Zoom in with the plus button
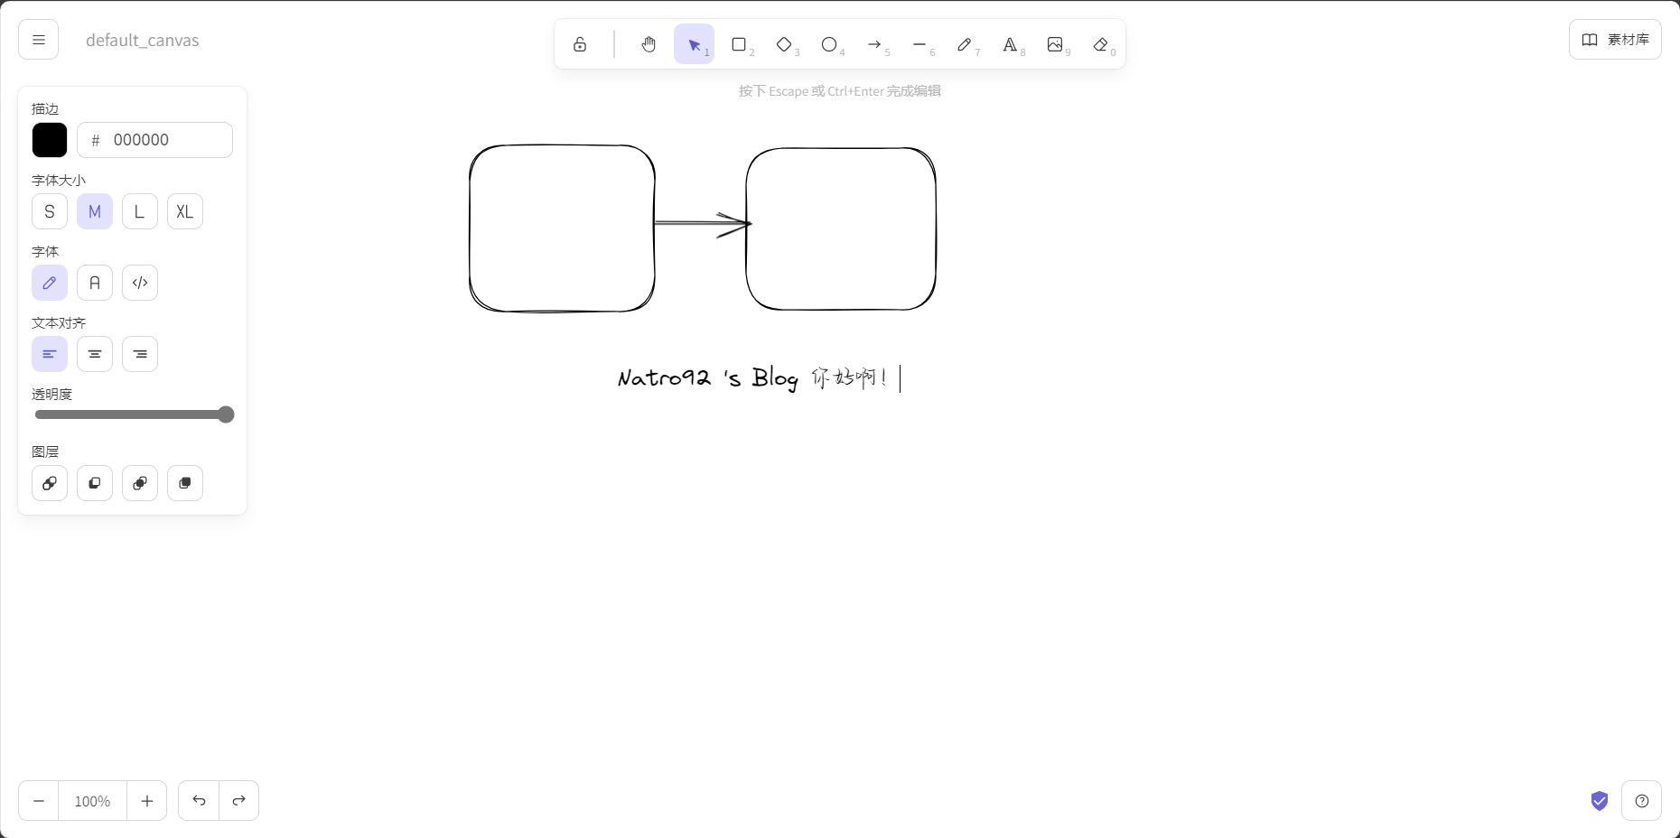 (x=147, y=801)
